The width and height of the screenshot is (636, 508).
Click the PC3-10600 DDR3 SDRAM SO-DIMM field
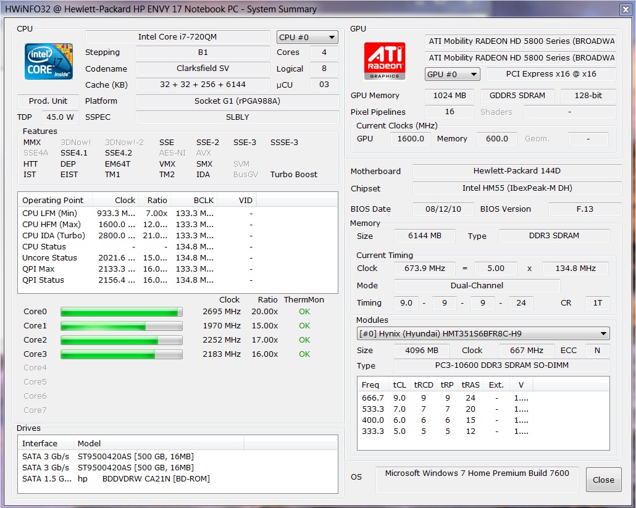coord(501,365)
